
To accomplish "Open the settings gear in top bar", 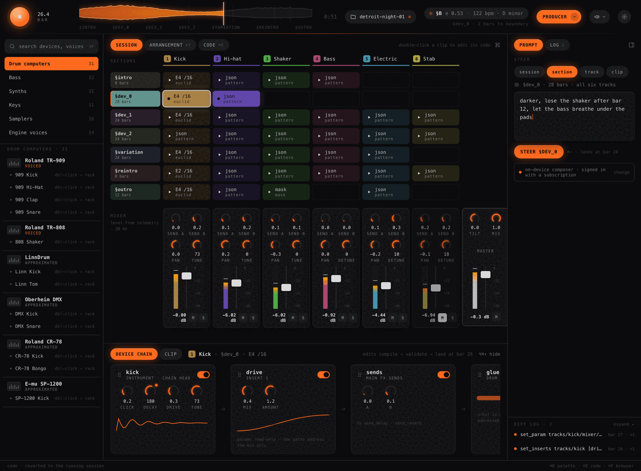I will (x=625, y=17).
